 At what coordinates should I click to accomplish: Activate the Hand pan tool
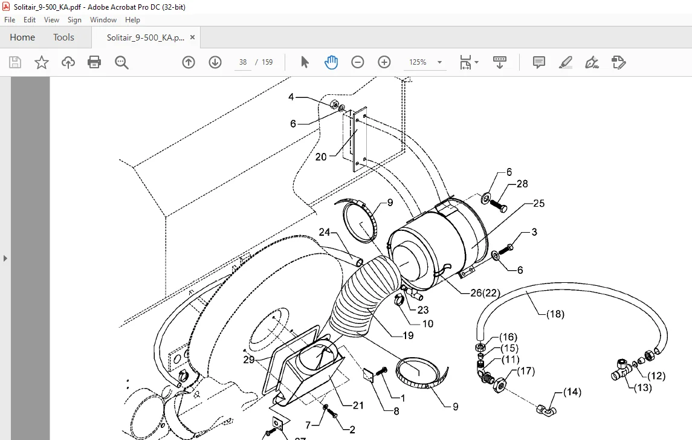pyautogui.click(x=331, y=62)
